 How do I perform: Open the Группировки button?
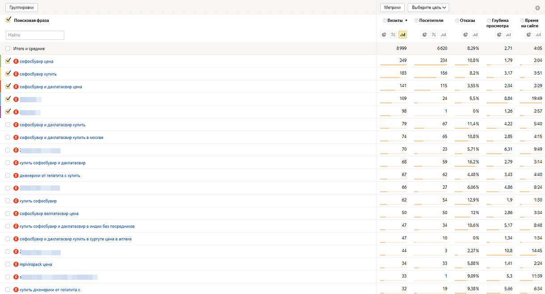(x=21, y=8)
